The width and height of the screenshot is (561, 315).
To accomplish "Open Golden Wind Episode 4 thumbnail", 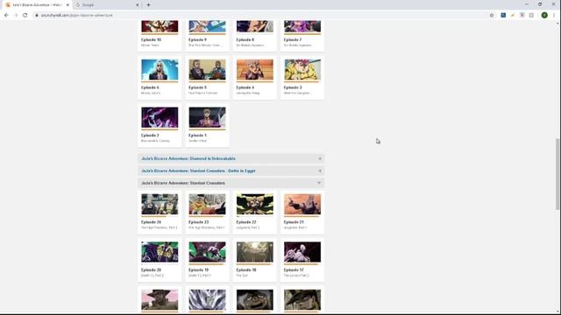I will pos(255,70).
